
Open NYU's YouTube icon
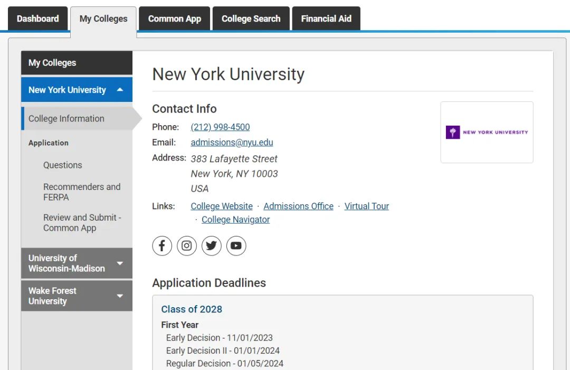tap(236, 246)
